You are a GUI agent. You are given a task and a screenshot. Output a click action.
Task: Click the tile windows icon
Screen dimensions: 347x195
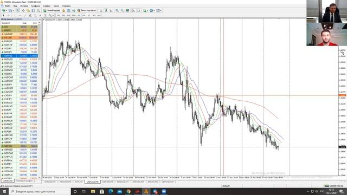(x=127, y=10)
